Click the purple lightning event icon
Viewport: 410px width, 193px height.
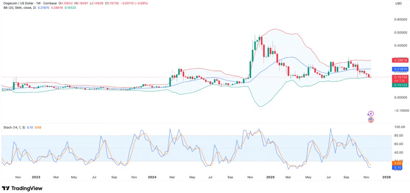point(371,114)
